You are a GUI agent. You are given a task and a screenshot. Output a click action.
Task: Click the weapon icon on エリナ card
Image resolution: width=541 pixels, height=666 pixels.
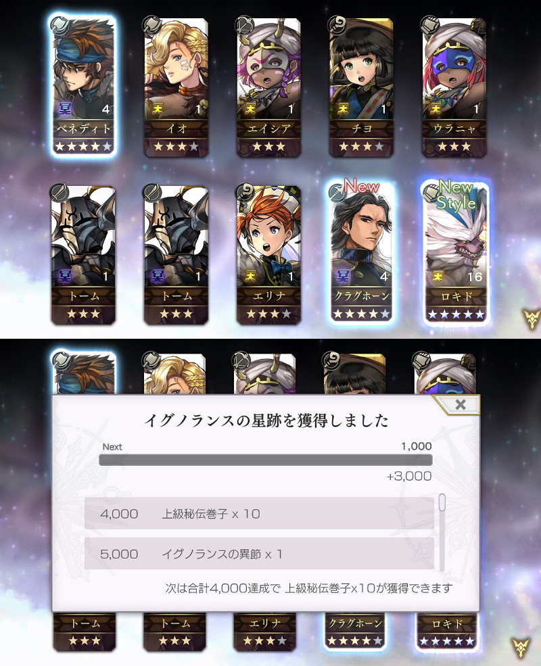245,193
